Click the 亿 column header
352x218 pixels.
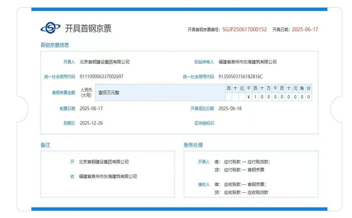(x=242, y=88)
